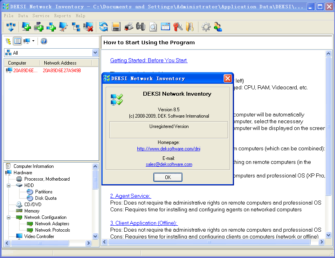Switch to tree view of computers
335x258 pixels.
tap(9, 41)
